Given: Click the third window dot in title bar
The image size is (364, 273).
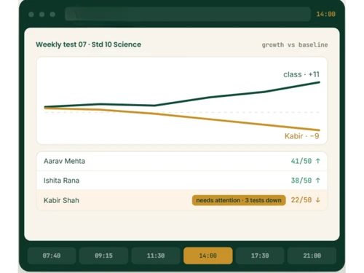Looking at the screenshot, I should coord(52,15).
